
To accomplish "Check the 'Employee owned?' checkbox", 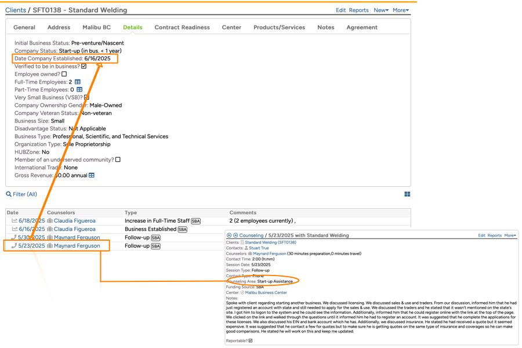I will coord(64,74).
